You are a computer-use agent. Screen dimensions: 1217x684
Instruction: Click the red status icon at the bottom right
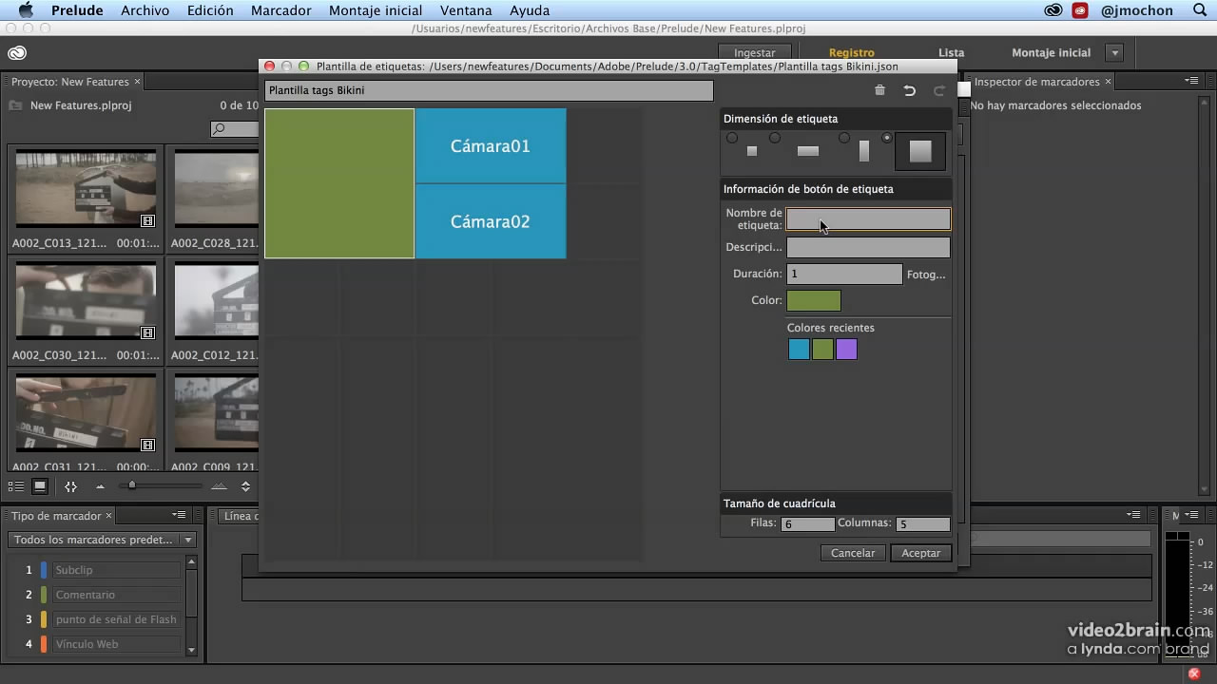[1195, 674]
